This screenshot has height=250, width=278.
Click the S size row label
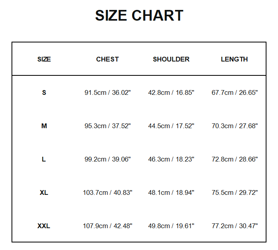[44, 92]
